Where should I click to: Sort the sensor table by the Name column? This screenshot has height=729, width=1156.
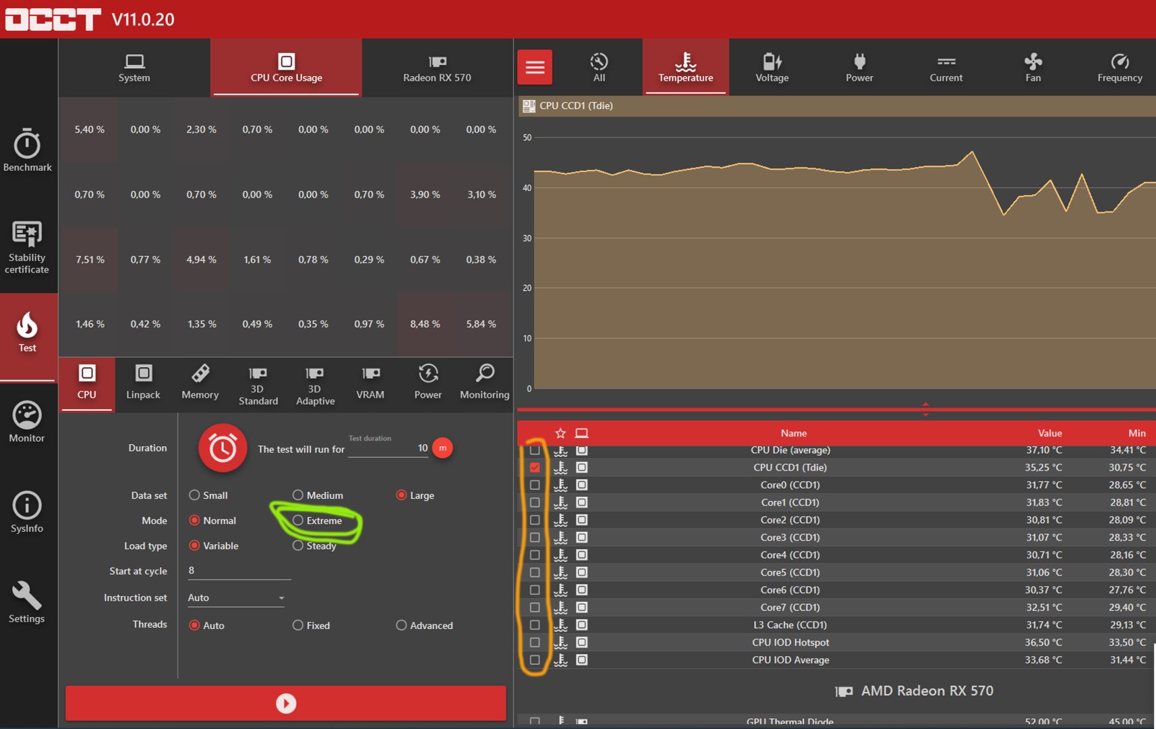point(794,433)
